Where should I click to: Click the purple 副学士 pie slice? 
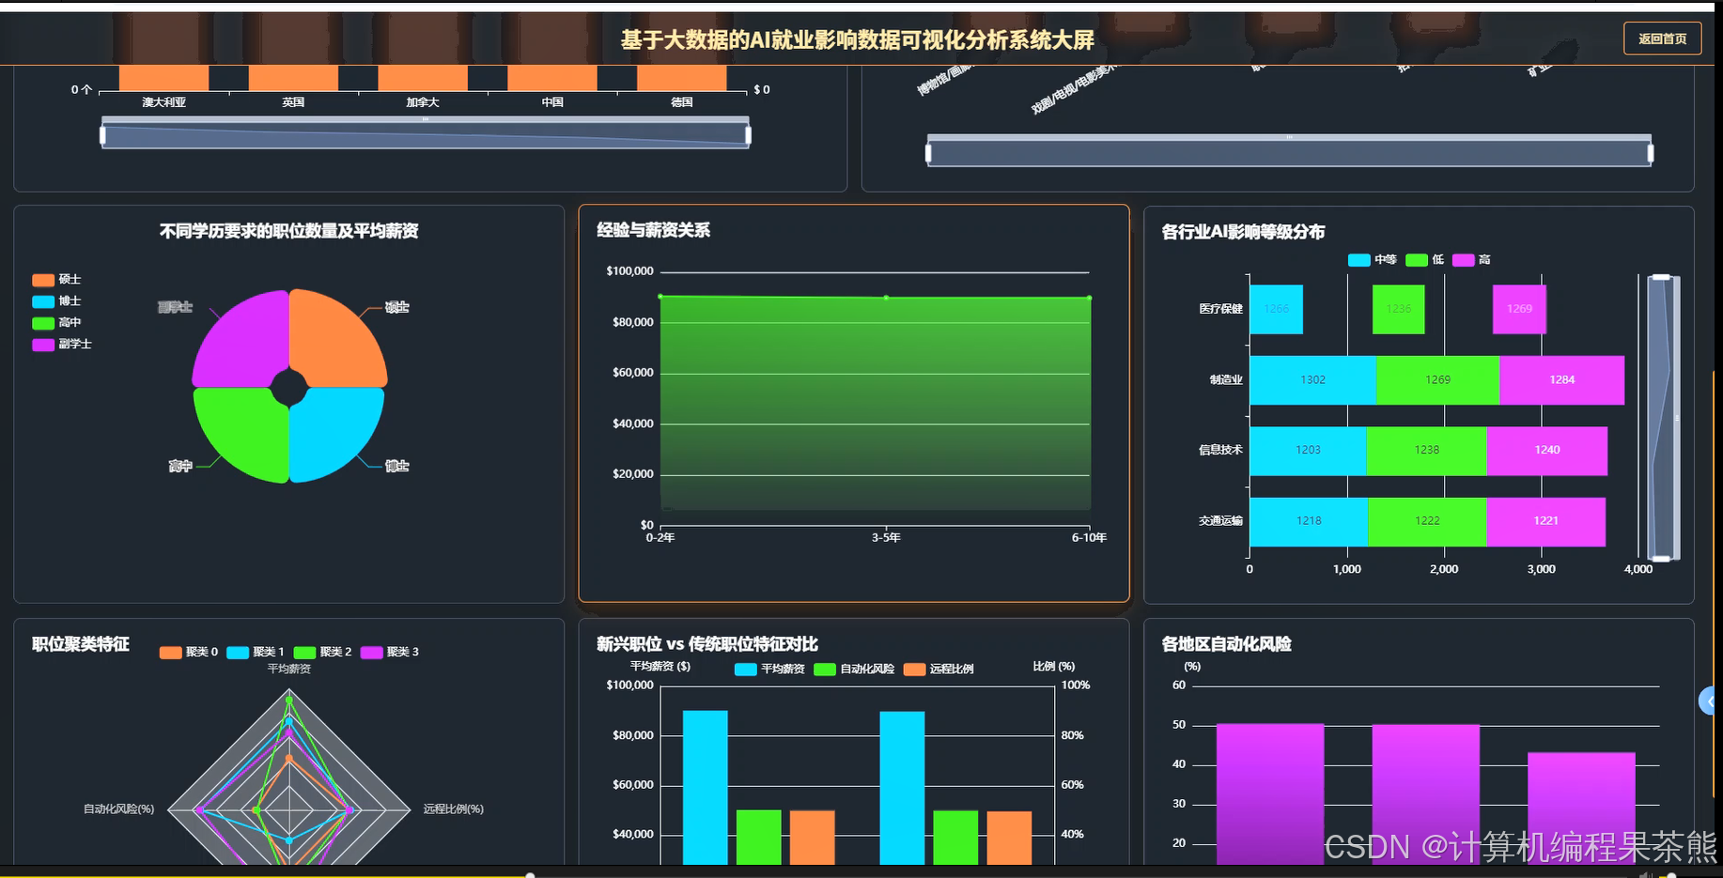point(242,340)
